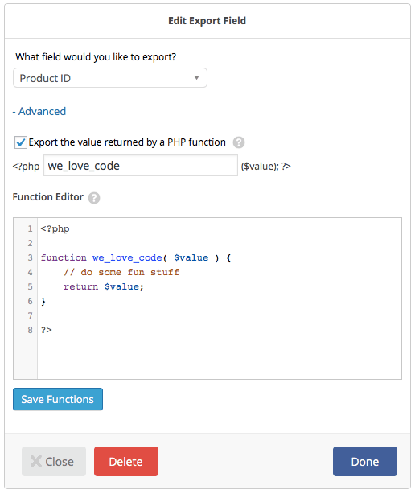Click the red Delete button
The image size is (415, 494).
pos(126,461)
